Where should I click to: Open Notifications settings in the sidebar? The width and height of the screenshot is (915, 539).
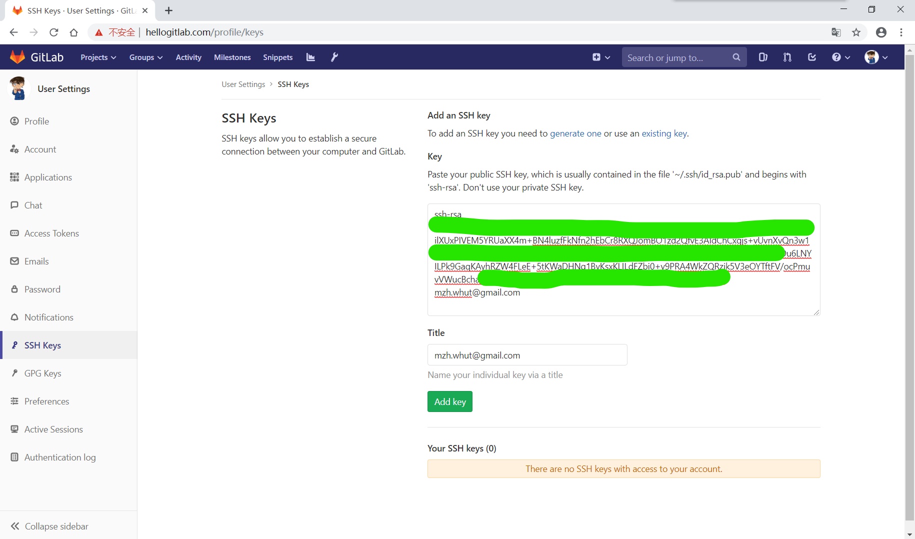(68, 317)
